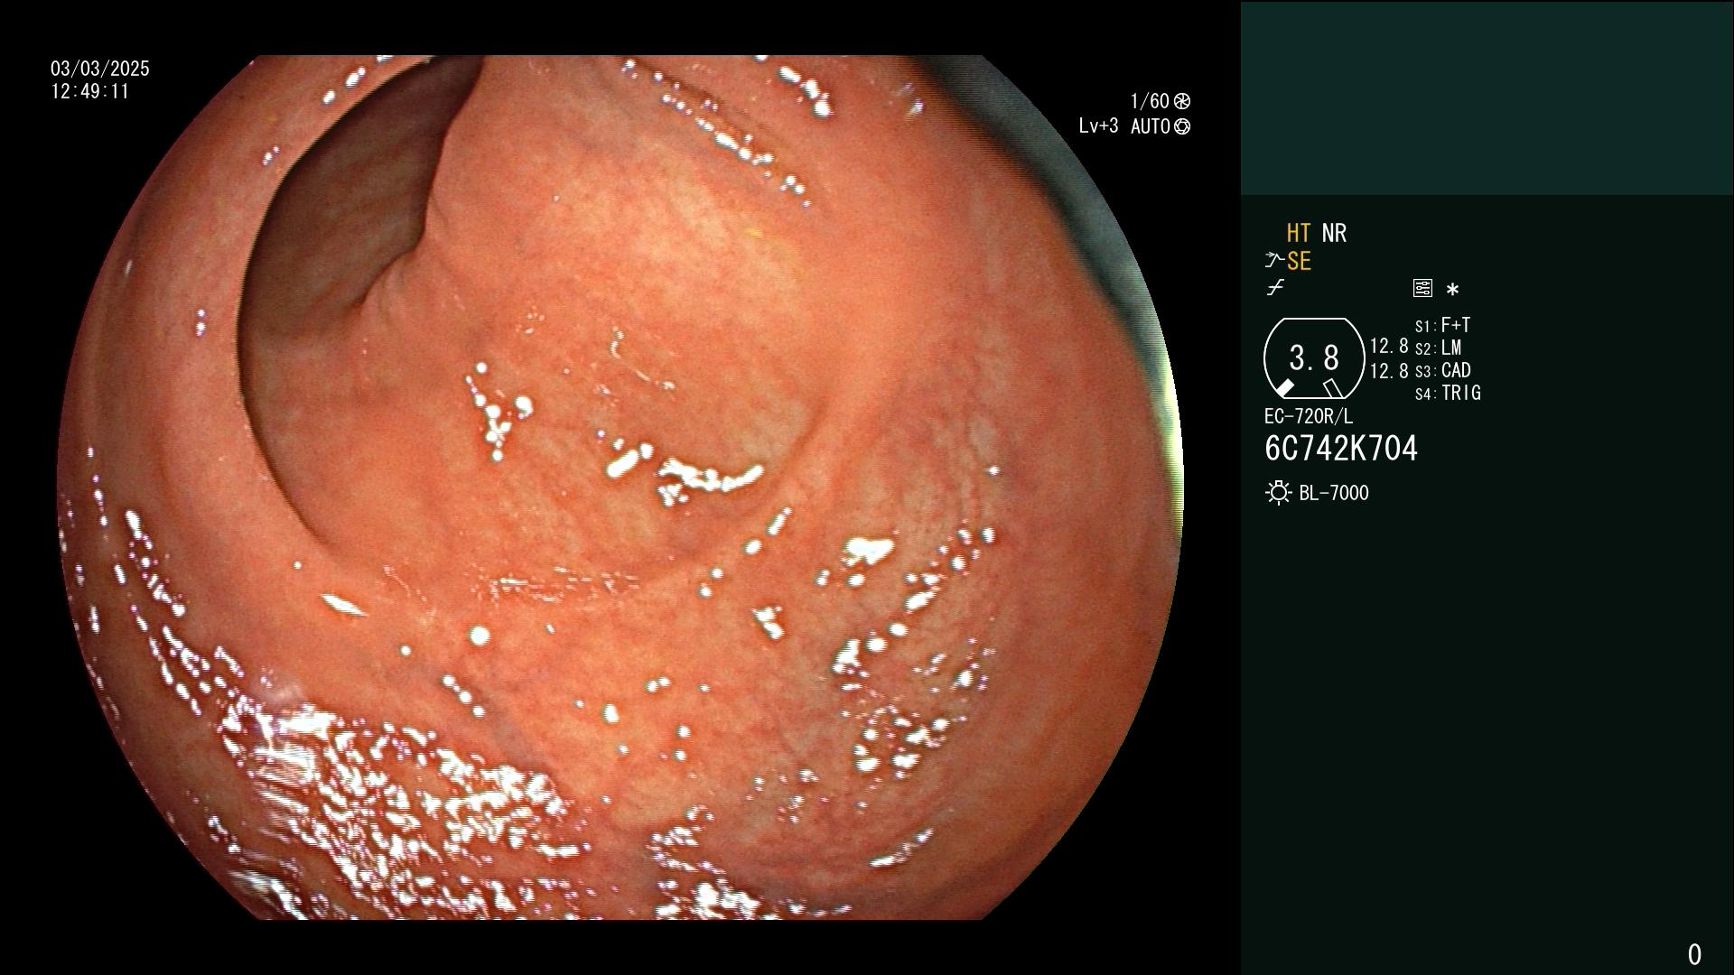Screen dimensions: 1734x975
Task: Click the yellow HT indicator
Action: [x=1299, y=233]
